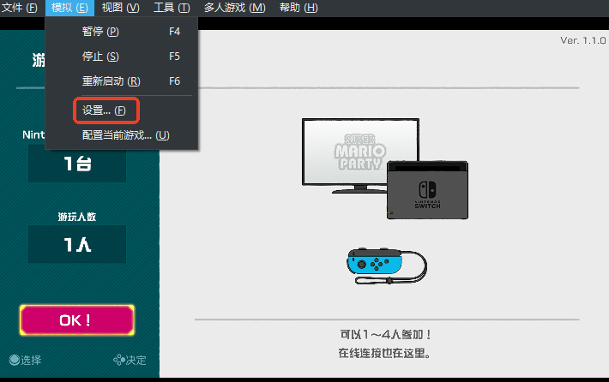The width and height of the screenshot is (609, 382).
Task: Click the Nintendo Switch dock icon
Action: point(429,190)
